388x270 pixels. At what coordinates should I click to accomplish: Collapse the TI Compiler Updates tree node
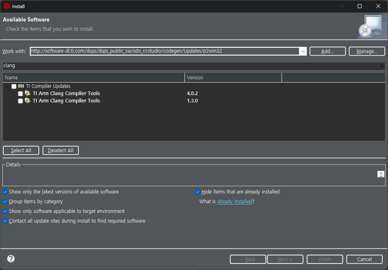[x=7, y=86]
